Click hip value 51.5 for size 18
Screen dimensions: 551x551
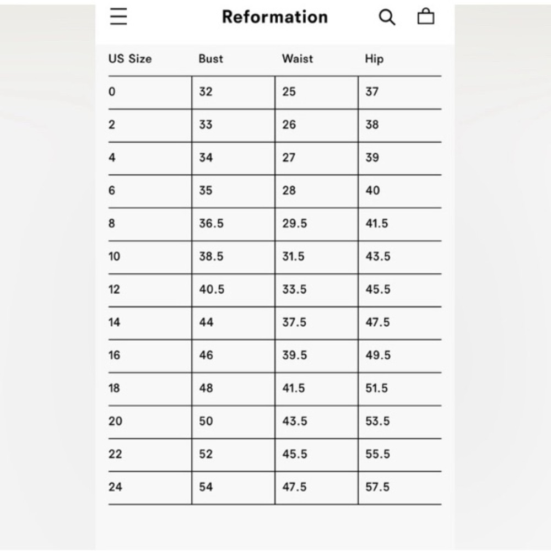point(377,388)
